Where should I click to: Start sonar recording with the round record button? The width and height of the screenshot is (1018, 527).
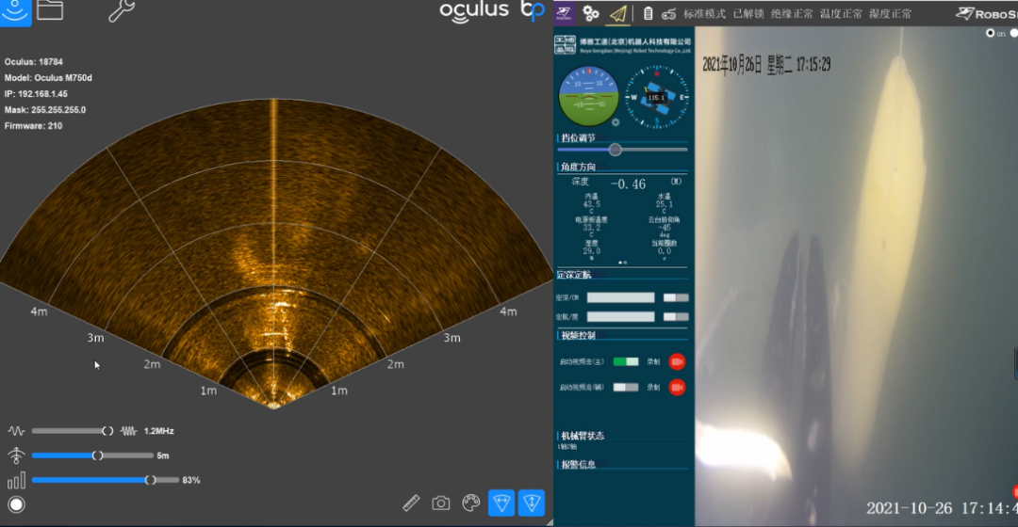click(x=16, y=504)
